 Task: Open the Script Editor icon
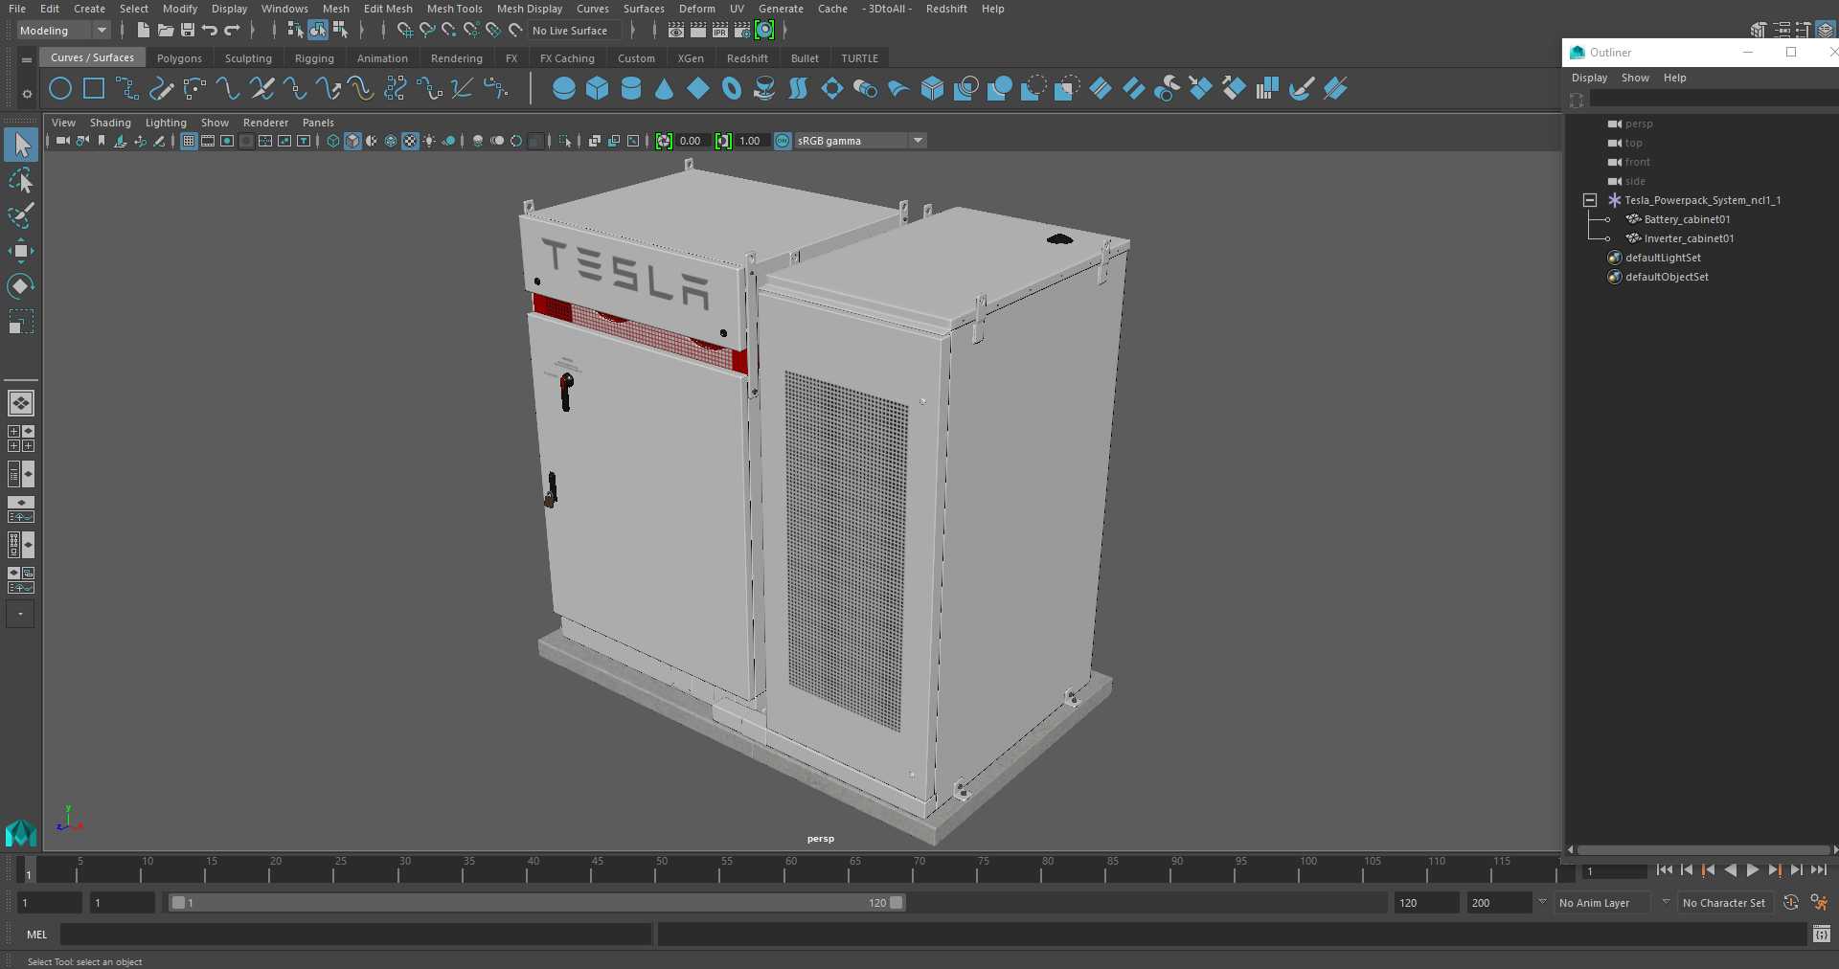tap(1821, 934)
